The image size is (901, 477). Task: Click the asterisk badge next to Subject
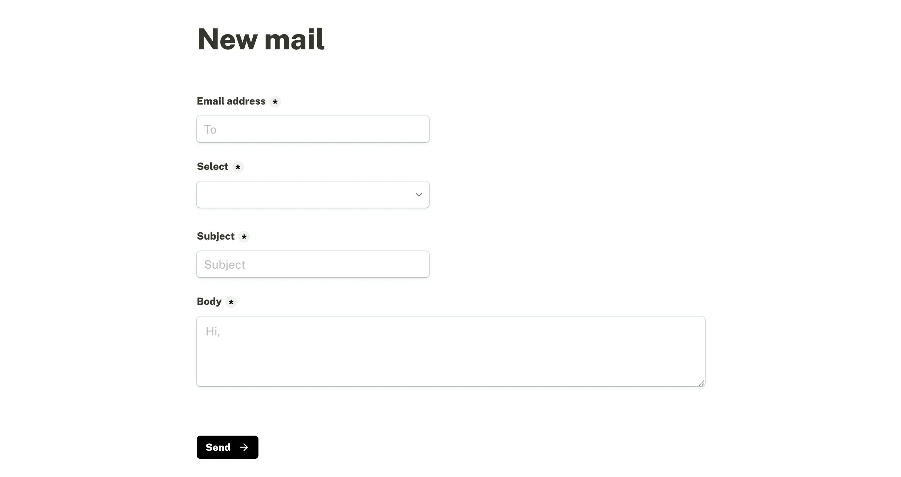[x=244, y=237]
